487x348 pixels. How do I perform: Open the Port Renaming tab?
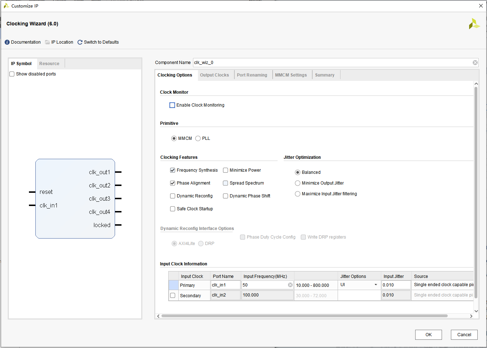coord(252,75)
